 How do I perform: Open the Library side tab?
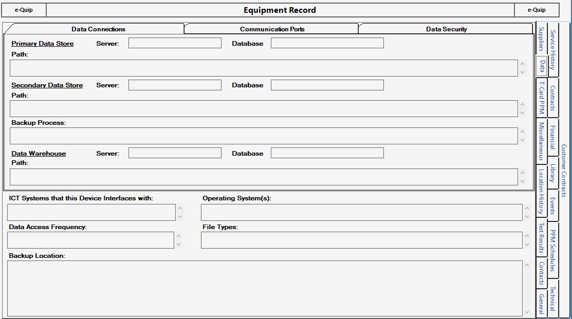coord(552,173)
